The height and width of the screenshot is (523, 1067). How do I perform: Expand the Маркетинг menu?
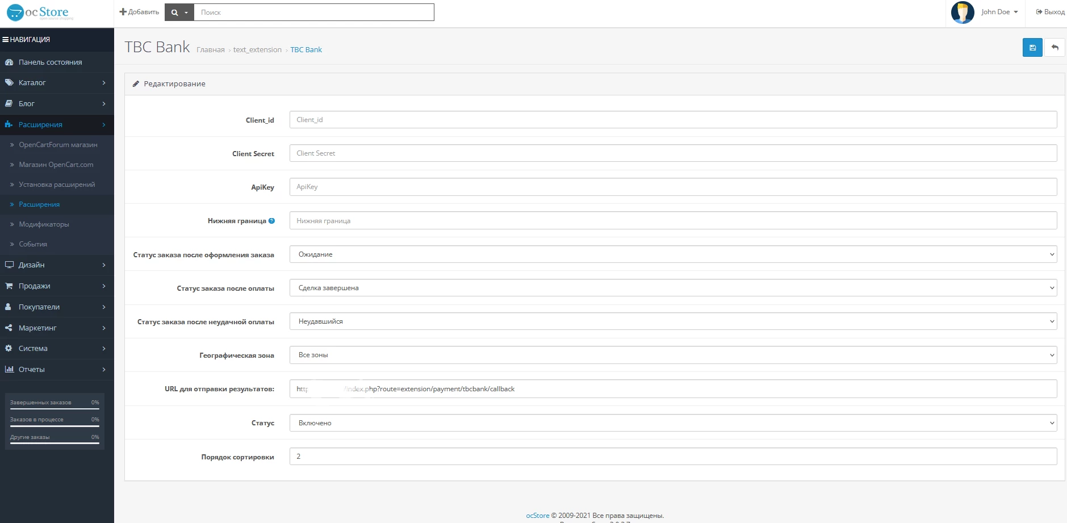click(57, 328)
